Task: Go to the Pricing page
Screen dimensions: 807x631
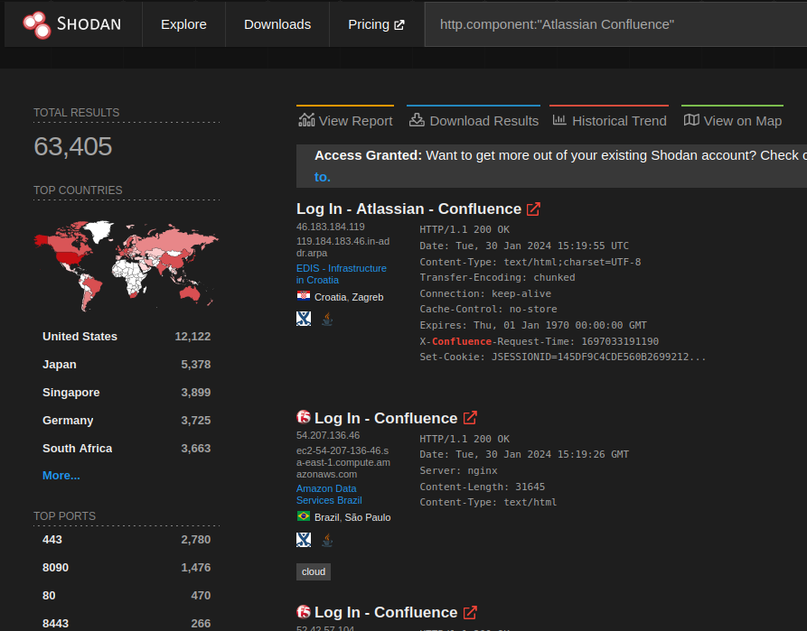Action: tap(376, 24)
